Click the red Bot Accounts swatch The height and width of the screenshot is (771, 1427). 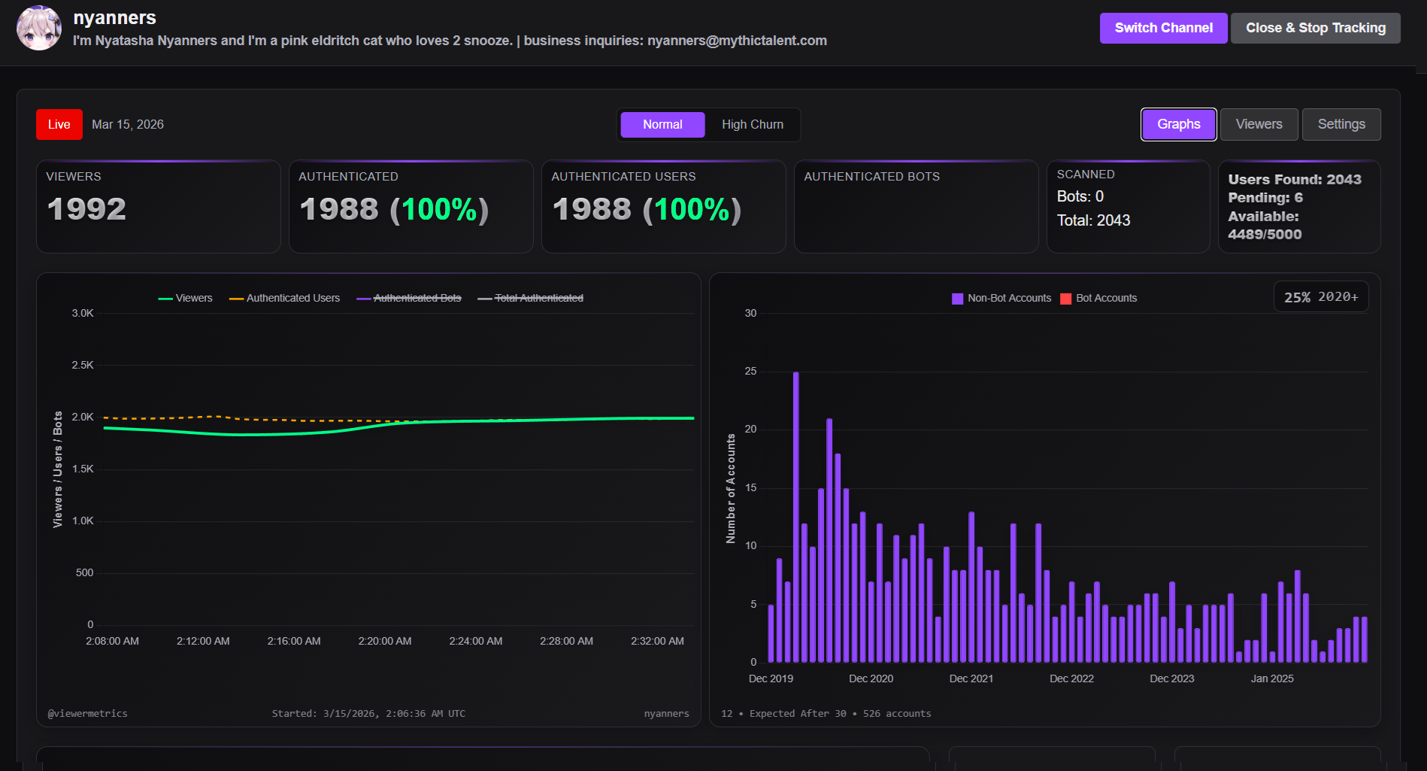tap(1065, 299)
